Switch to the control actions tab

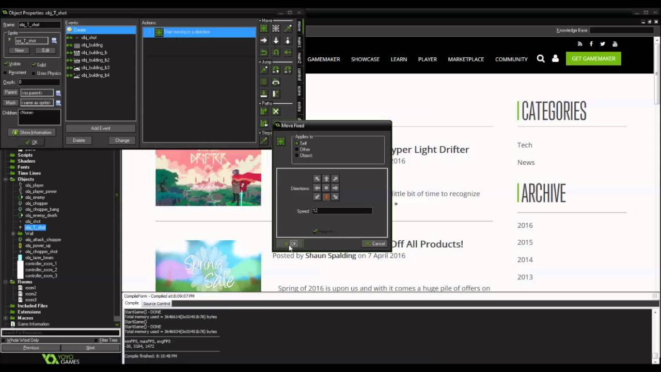coord(299,74)
